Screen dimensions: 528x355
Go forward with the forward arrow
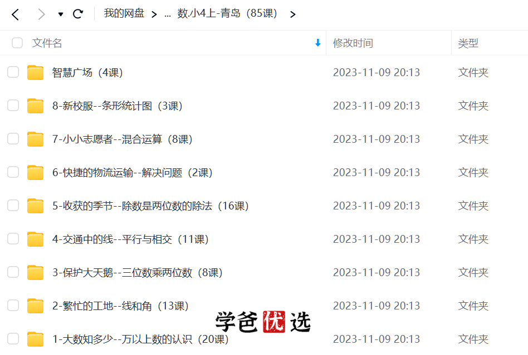(x=41, y=14)
